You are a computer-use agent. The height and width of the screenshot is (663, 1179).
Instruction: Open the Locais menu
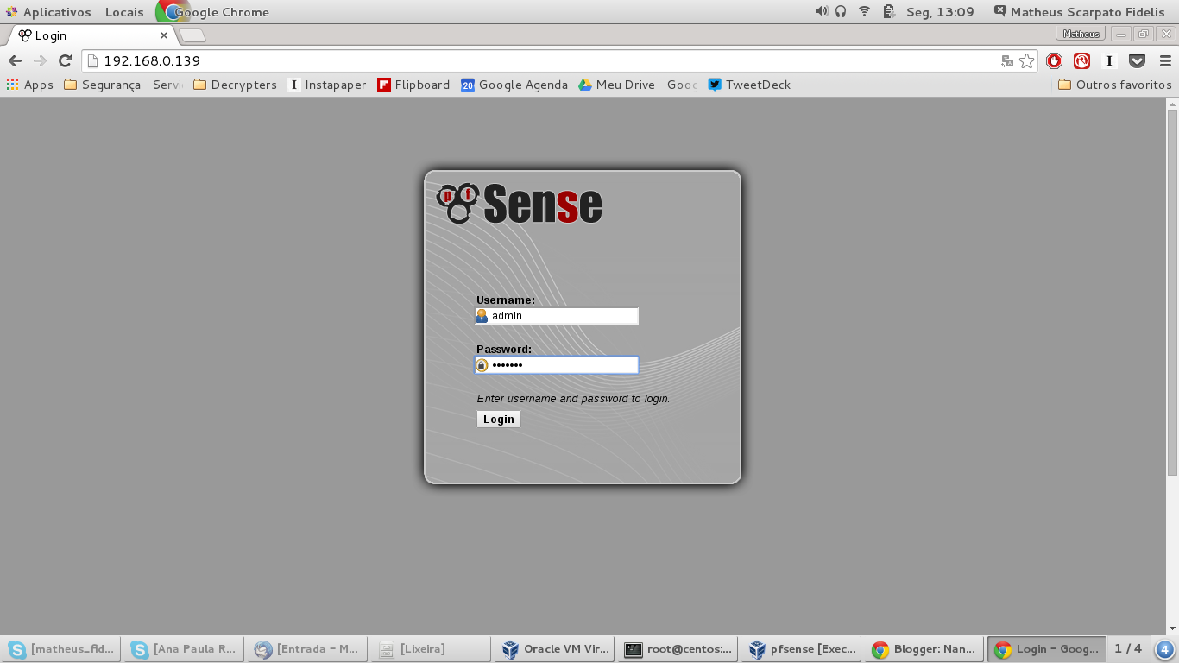pyautogui.click(x=124, y=12)
